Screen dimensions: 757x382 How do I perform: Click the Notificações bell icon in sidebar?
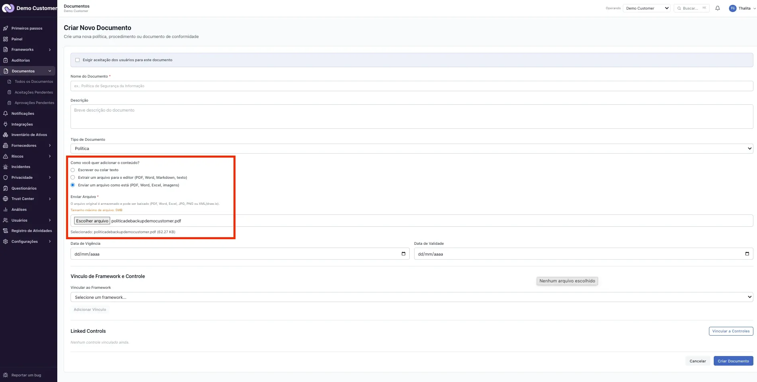click(6, 114)
